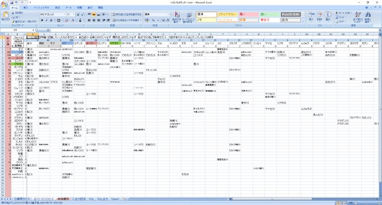This screenshot has width=382, height=205.
Task: Expand the Cell Styles gallery arrow
Action: [x=303, y=21]
